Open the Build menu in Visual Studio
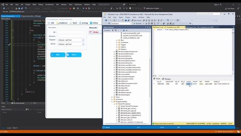The image size is (241, 136). [x=34, y=5]
